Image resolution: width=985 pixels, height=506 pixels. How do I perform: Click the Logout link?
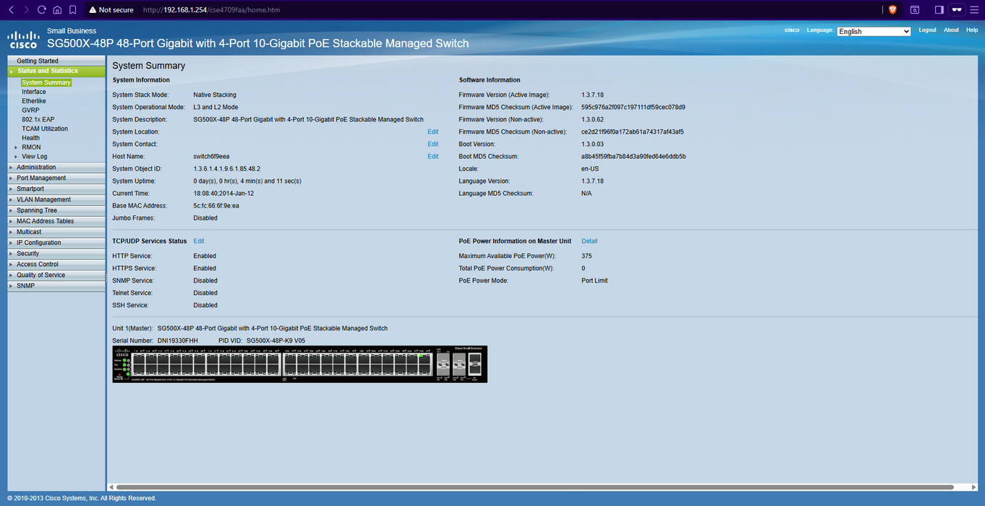927,30
